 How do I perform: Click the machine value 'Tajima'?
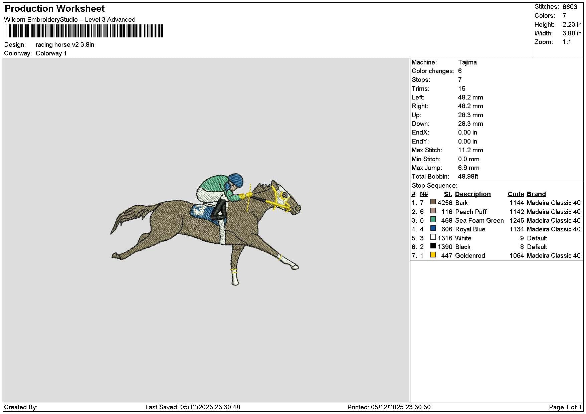467,62
